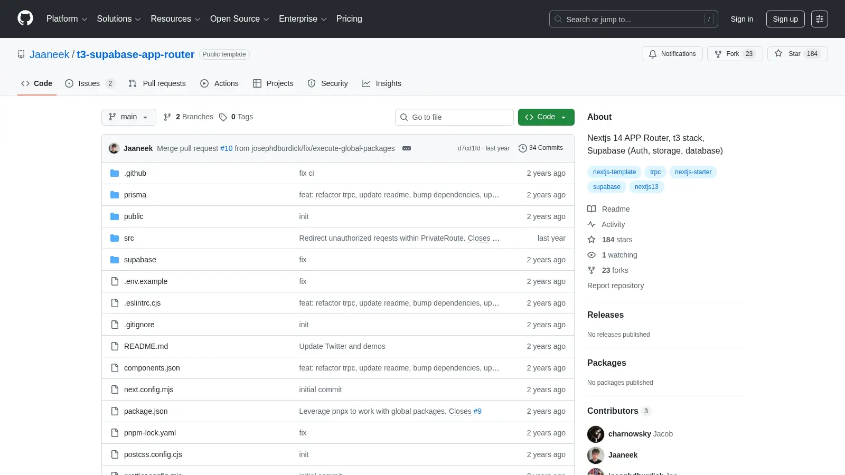
Task: Select the nextjs13 topic tag
Action: [646, 187]
